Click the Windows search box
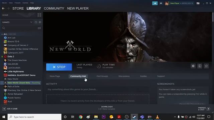The width and height of the screenshot is (214, 120). (34, 117)
